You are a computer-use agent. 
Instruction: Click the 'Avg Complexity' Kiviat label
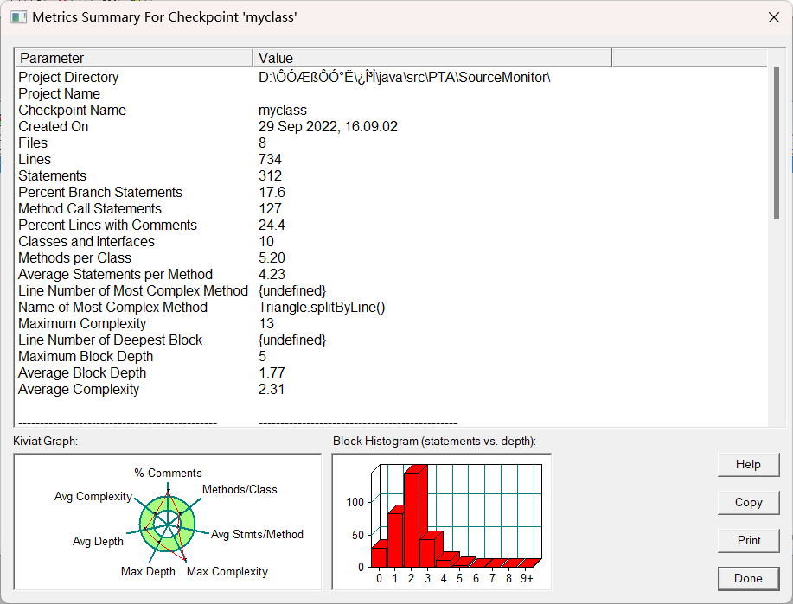pos(93,496)
